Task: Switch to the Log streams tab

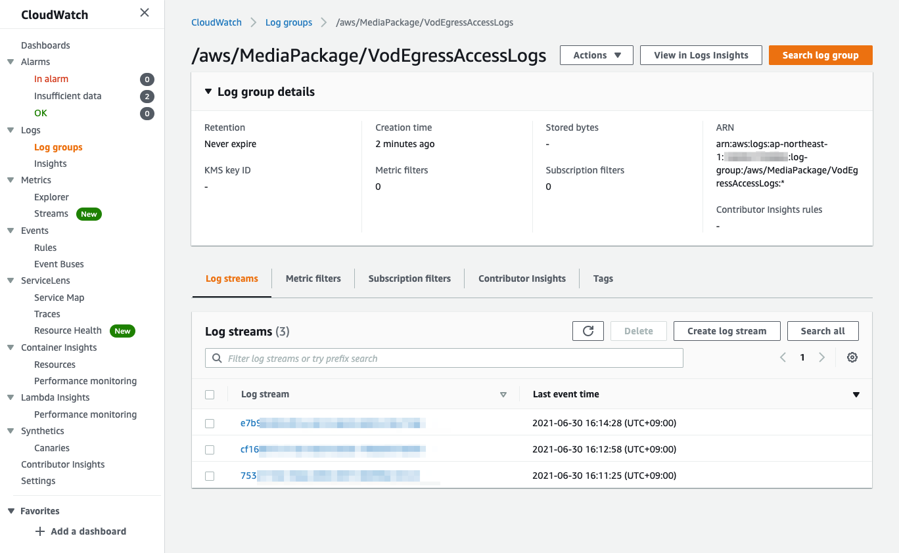Action: point(232,278)
